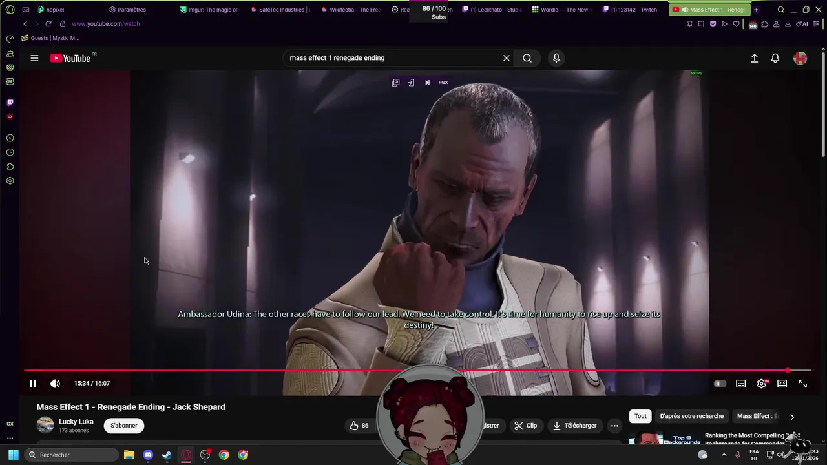The height and width of the screenshot is (465, 827).
Task: Open Lucky Luka channel page
Action: point(76,422)
